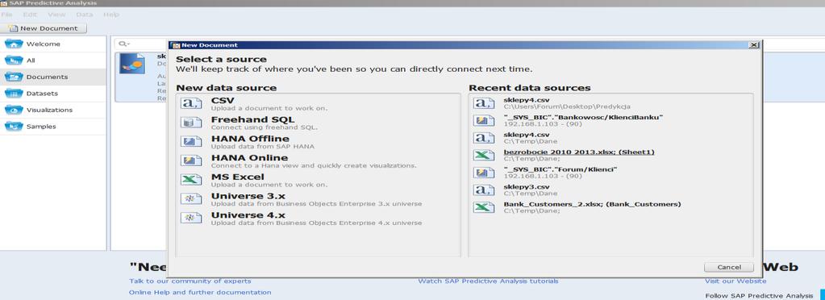
Task: Click the Datasets label in sidebar
Action: click(42, 94)
